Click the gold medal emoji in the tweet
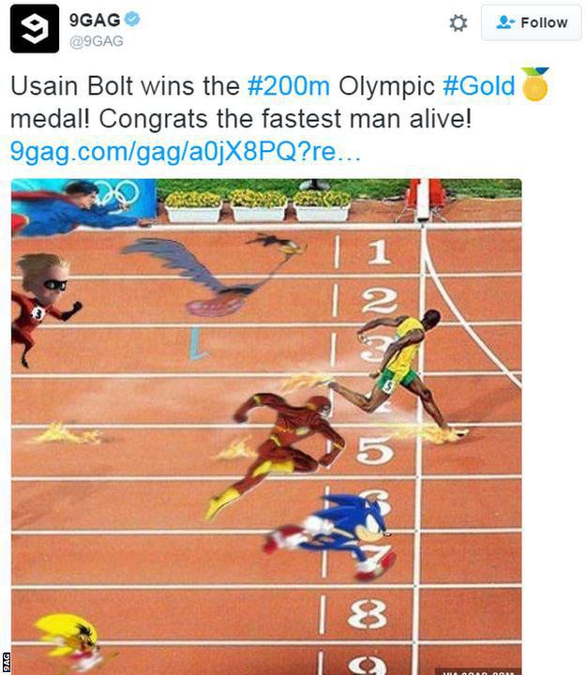Viewport: 585px width, 675px height. click(x=535, y=84)
